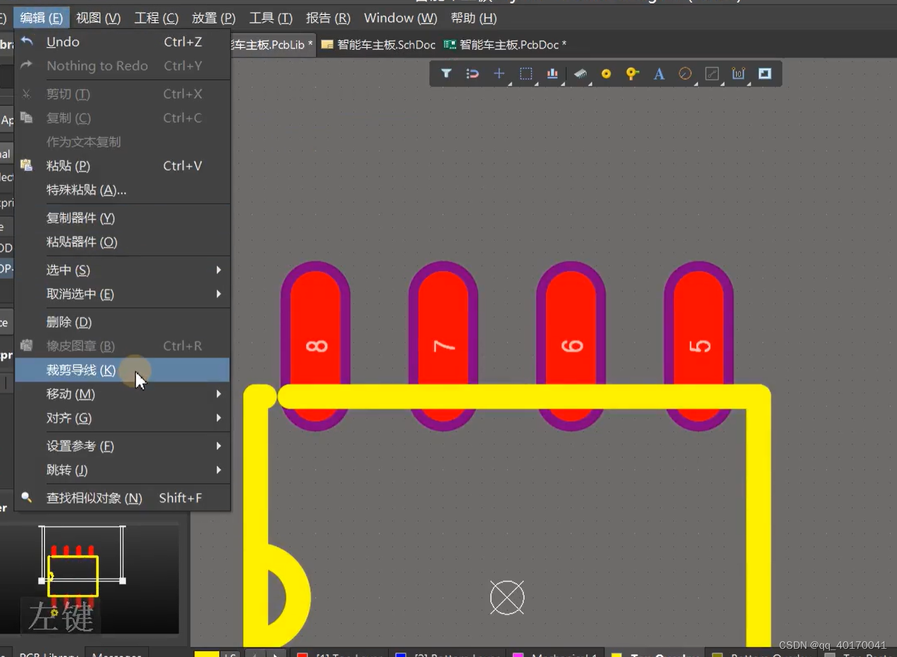Image resolution: width=897 pixels, height=657 pixels.
Task: Open the 帮助 (H) menu
Action: [474, 18]
